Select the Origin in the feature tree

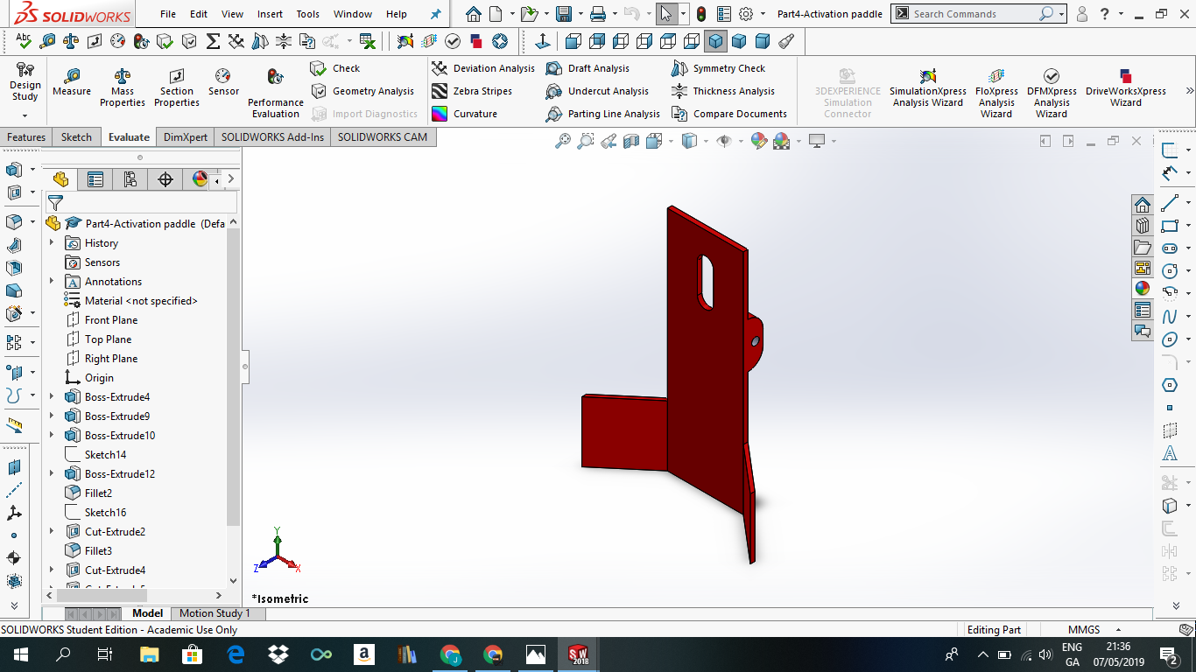tap(99, 377)
